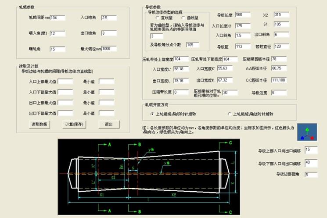Choose 上轧辊绕y轴顺时针旋转 option
327x218 pixels.
[x=152, y=114]
